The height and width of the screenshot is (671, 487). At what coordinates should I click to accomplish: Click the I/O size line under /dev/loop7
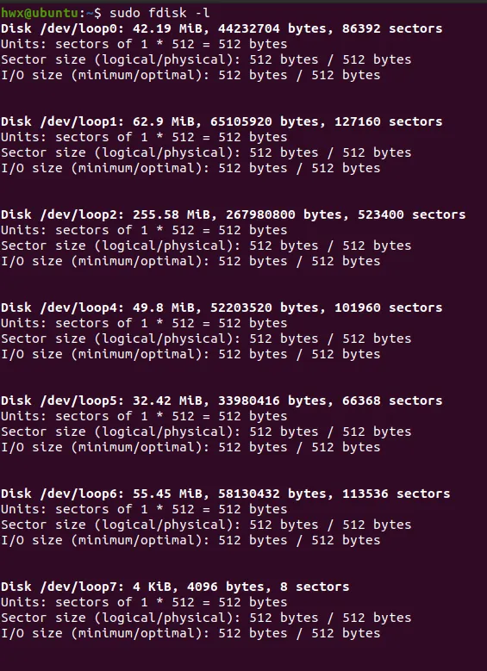(x=190, y=633)
